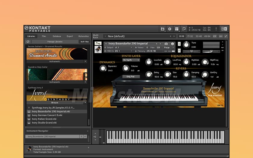Click the Synth Layer Volume knob
This screenshot has width=253, height=158.
(126, 68)
